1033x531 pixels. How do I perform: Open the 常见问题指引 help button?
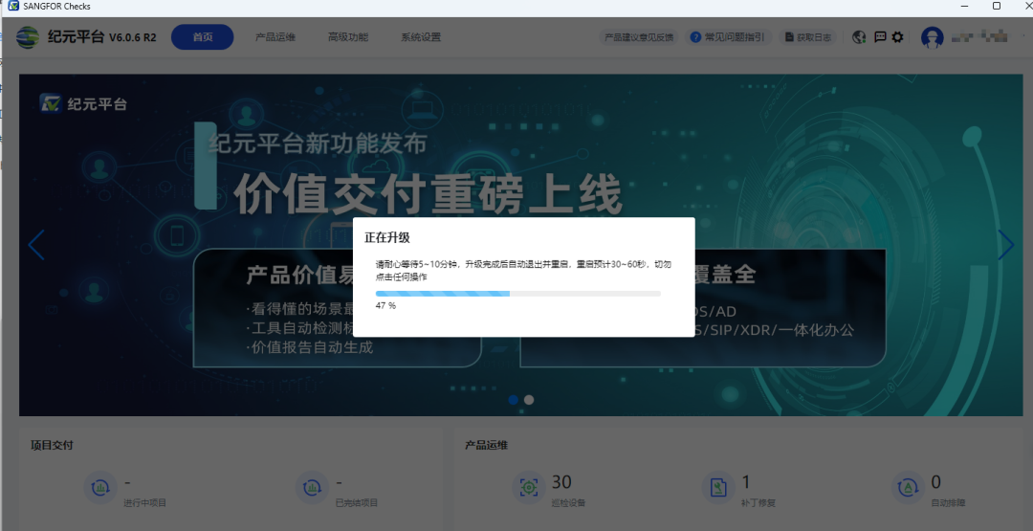click(728, 37)
